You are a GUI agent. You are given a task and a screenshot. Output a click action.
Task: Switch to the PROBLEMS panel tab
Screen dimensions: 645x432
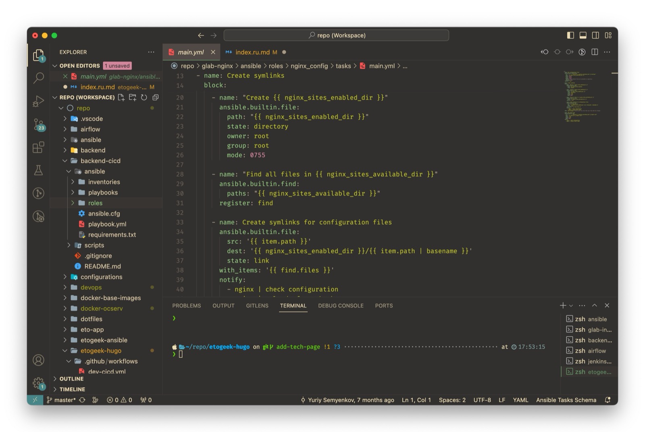pyautogui.click(x=186, y=306)
